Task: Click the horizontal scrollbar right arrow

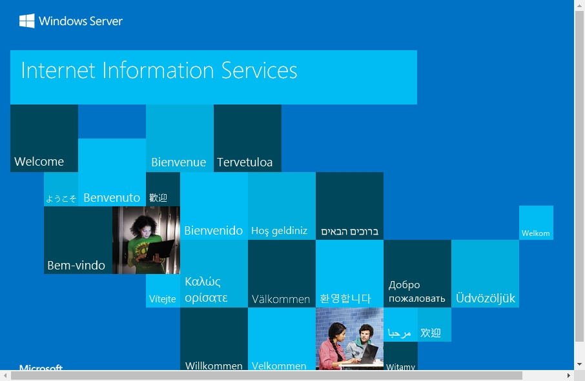Action: (x=569, y=375)
